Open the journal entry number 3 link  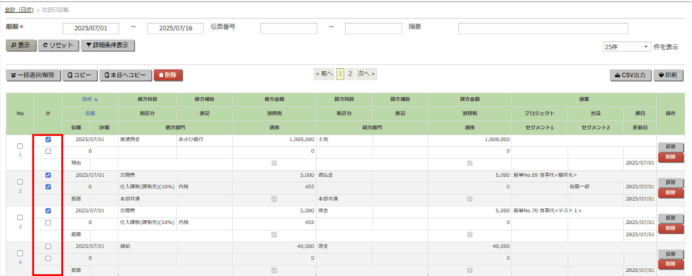(20, 227)
